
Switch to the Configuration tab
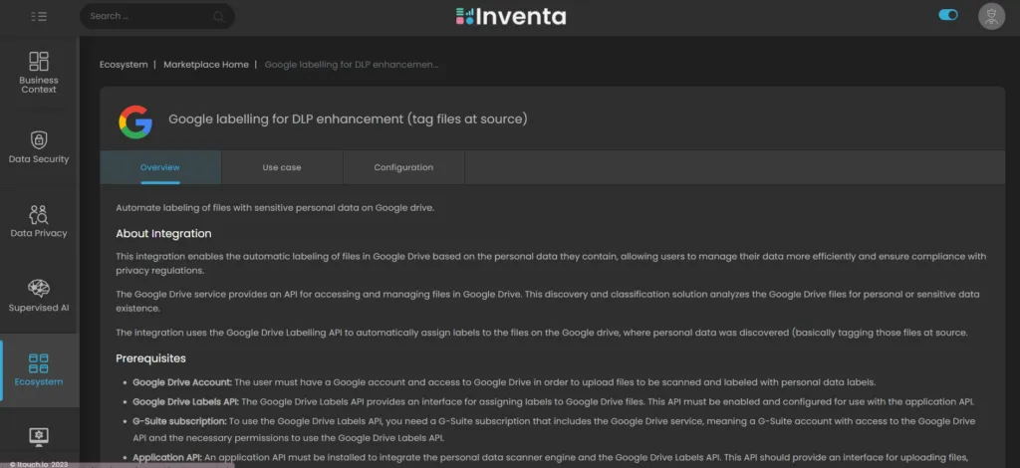pos(403,167)
